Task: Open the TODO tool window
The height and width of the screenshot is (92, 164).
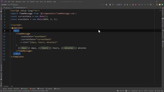Action: pos(17,89)
